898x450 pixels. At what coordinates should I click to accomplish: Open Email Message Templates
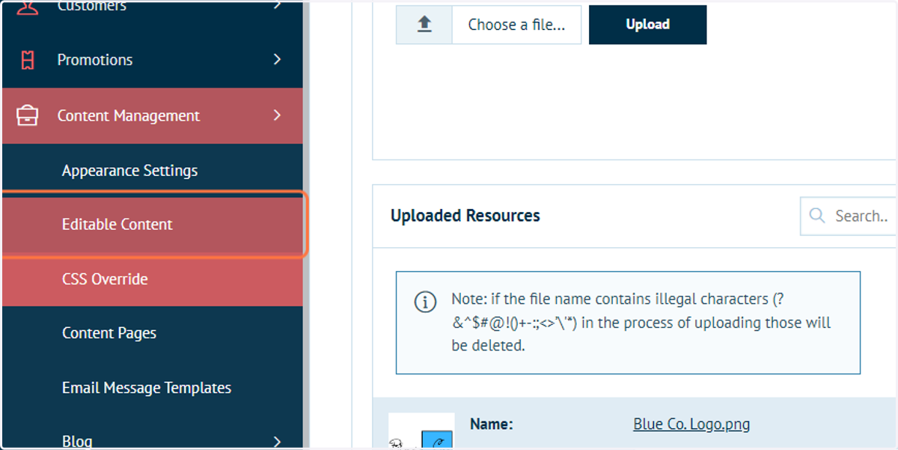(x=153, y=388)
